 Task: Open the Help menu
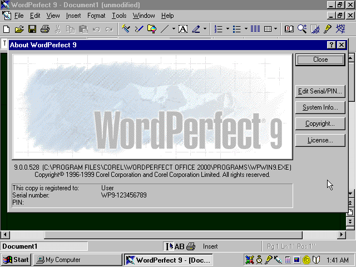click(x=167, y=16)
